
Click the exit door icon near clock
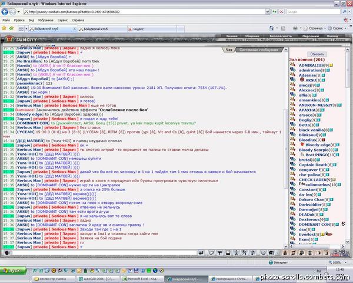(326, 253)
